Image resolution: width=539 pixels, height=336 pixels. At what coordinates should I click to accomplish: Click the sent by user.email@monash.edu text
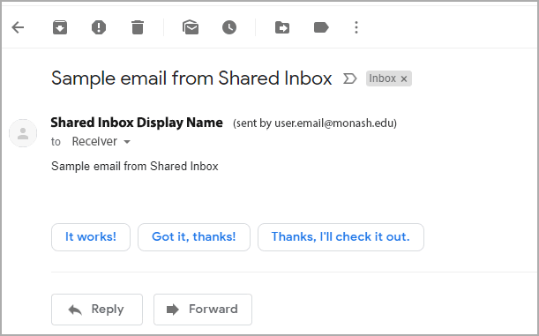tap(315, 123)
